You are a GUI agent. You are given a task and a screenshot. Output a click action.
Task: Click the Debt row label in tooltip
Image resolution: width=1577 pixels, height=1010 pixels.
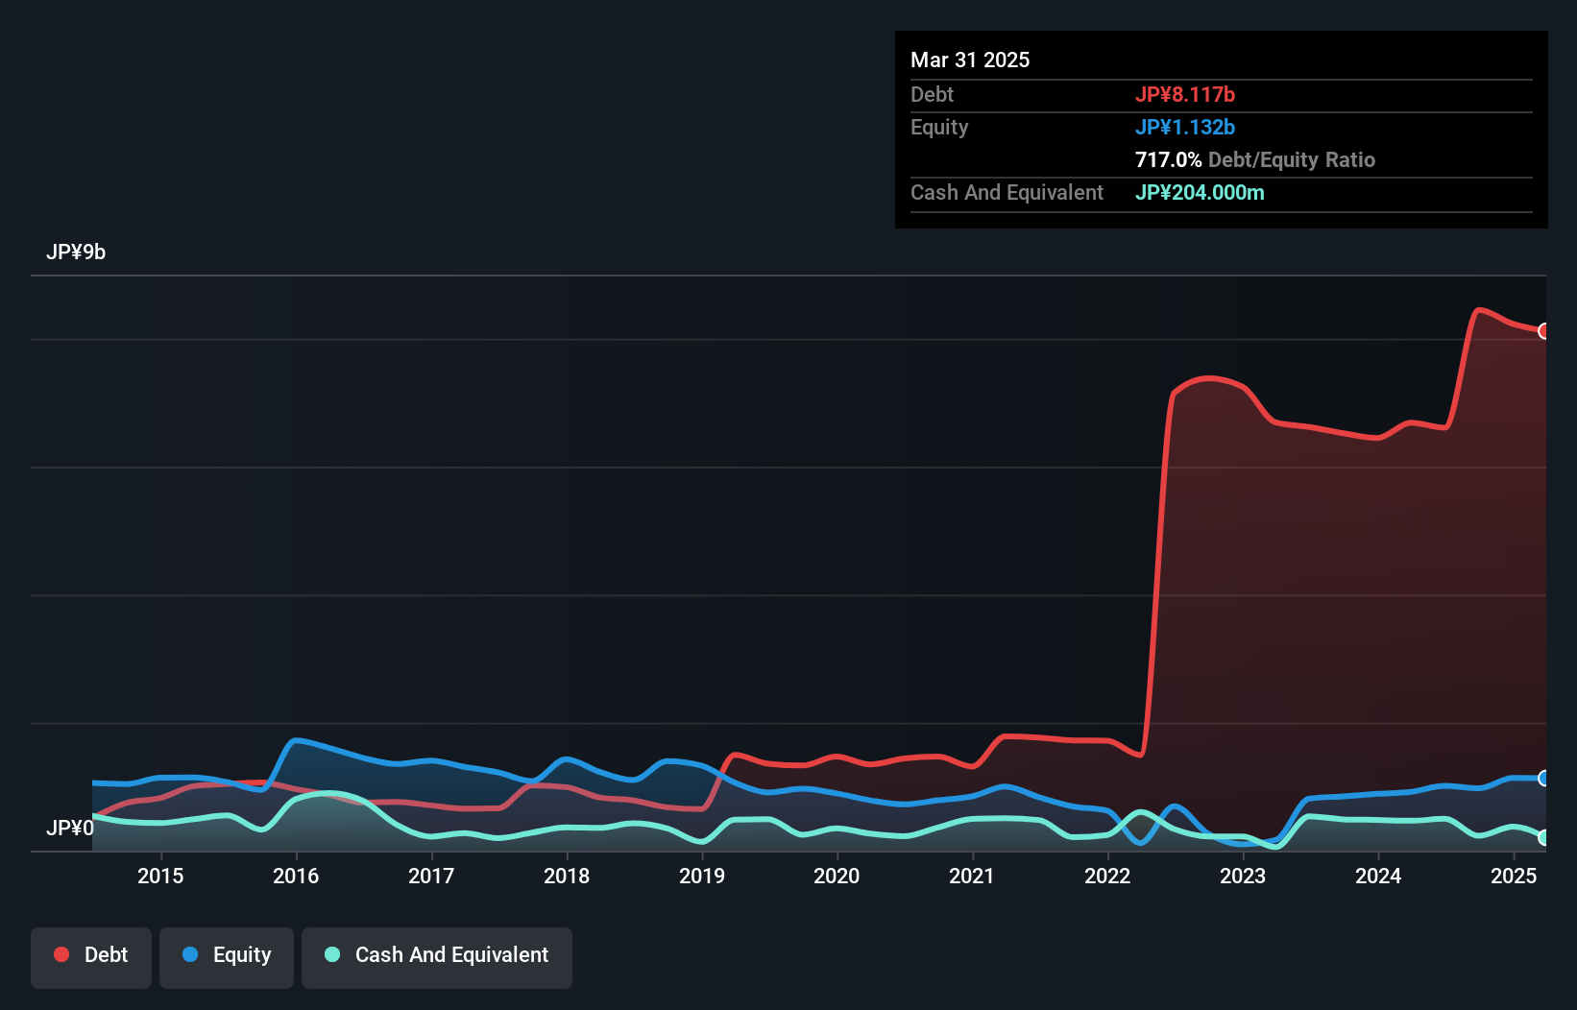click(x=932, y=95)
